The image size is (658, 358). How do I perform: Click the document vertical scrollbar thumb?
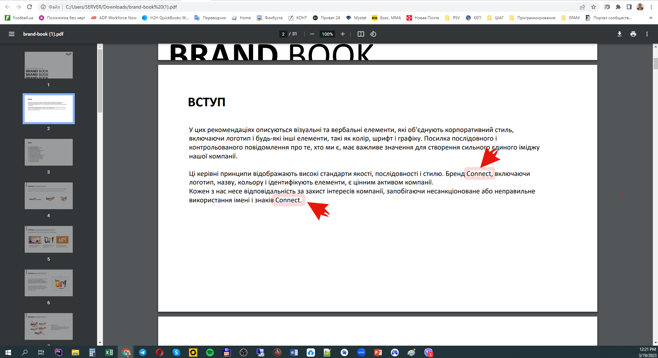(655, 64)
